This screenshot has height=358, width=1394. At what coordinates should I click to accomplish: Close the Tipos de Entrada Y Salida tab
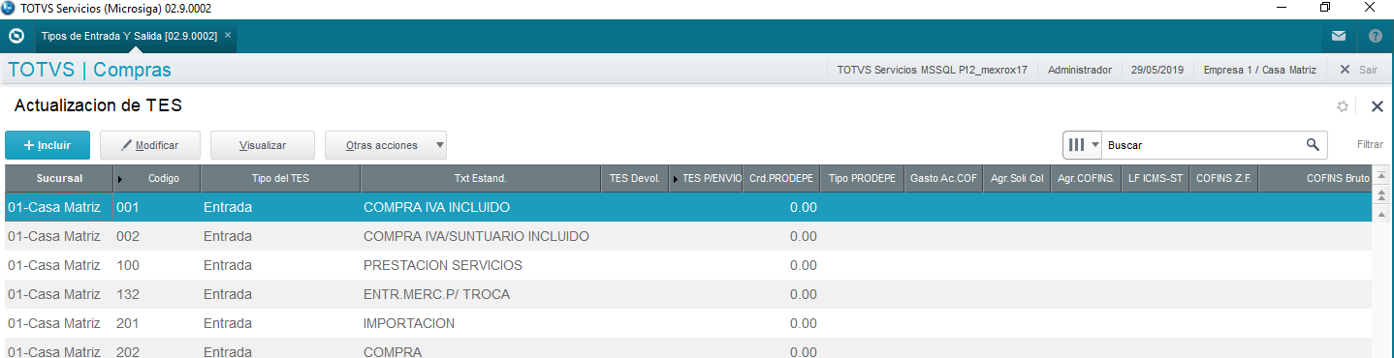228,35
